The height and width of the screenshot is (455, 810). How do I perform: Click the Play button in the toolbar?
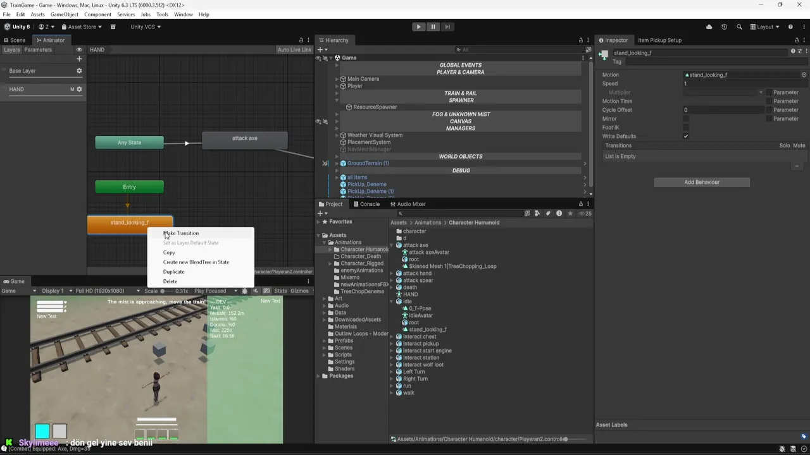pos(418,27)
